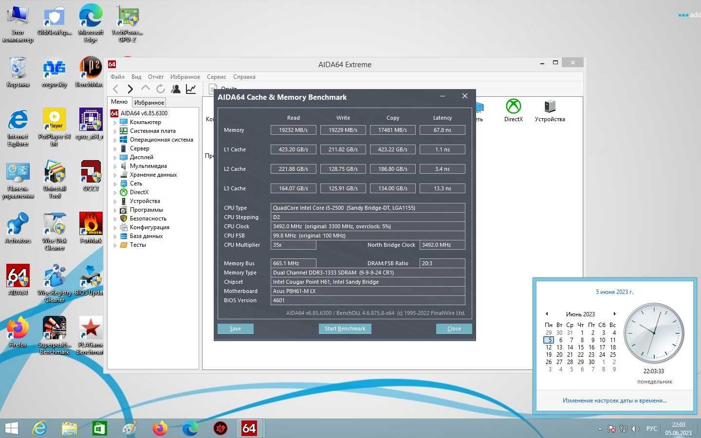Screen dimensions: 701x438
Task: Open the OCCT desktop shortcut
Action: click(x=91, y=176)
